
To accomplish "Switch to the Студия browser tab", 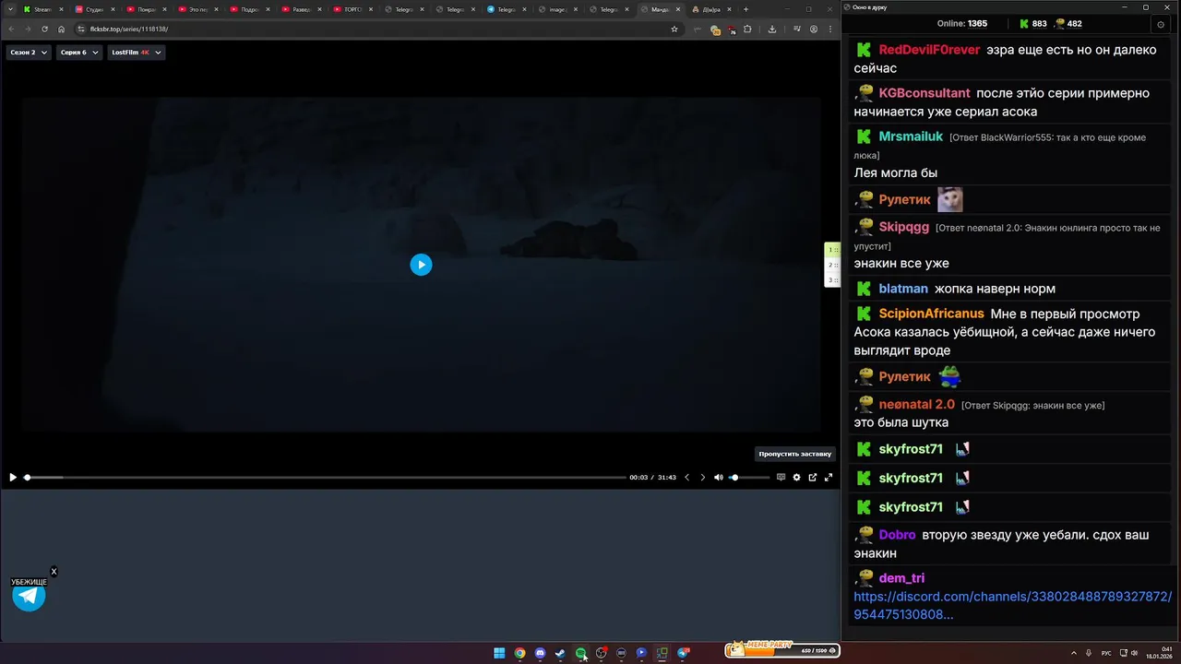I will pos(93,9).
